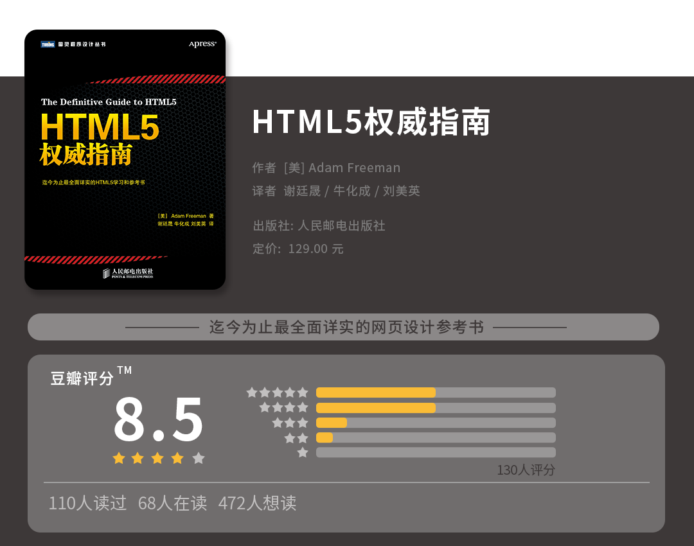Click the four-star distribution bar

pyautogui.click(x=436, y=407)
